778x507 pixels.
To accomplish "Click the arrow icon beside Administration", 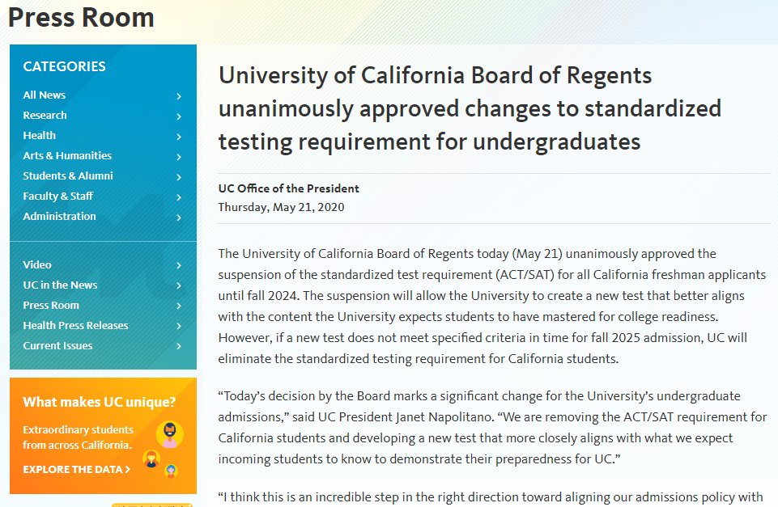I will point(179,218).
